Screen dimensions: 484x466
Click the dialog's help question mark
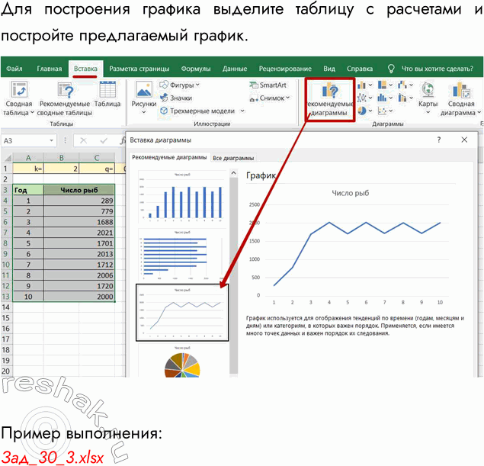(x=438, y=140)
